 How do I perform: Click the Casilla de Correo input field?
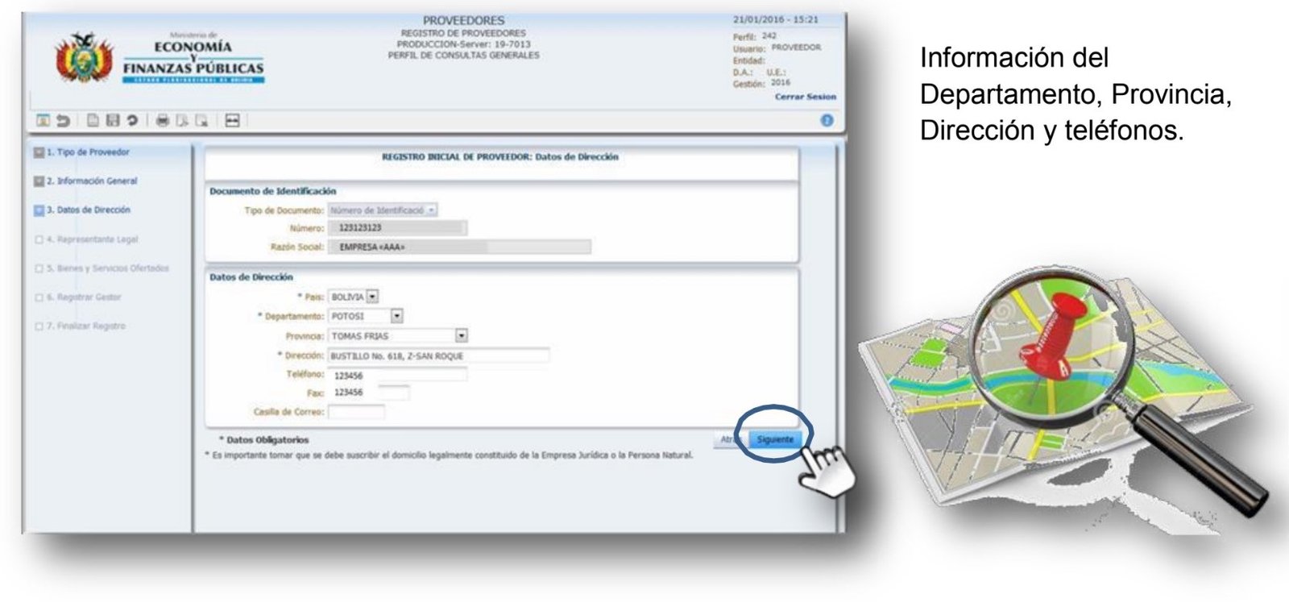click(356, 412)
